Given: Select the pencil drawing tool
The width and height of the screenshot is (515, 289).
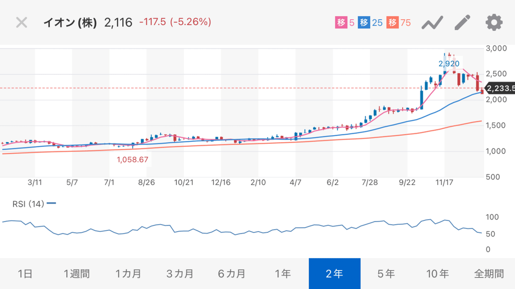Looking at the screenshot, I should click(x=462, y=23).
